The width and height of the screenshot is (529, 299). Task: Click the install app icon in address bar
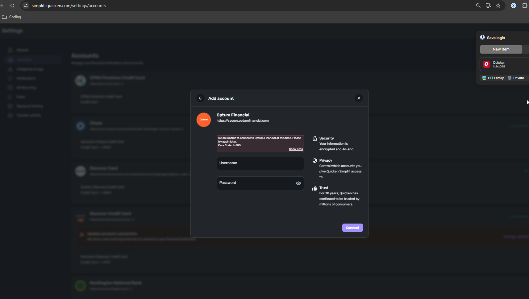click(488, 6)
